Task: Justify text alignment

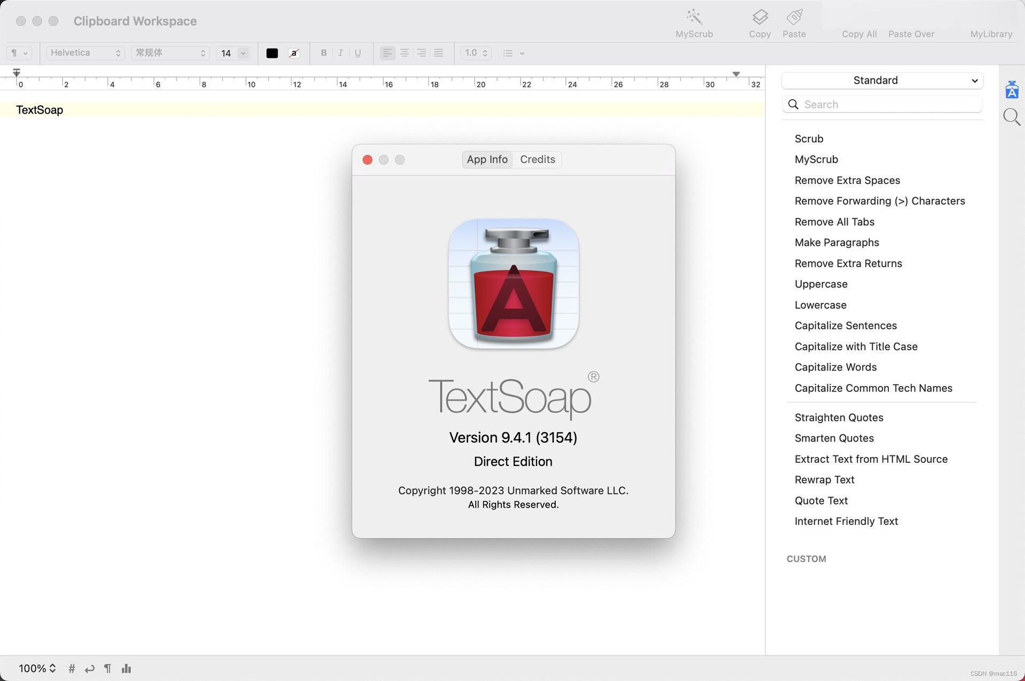Action: (438, 53)
